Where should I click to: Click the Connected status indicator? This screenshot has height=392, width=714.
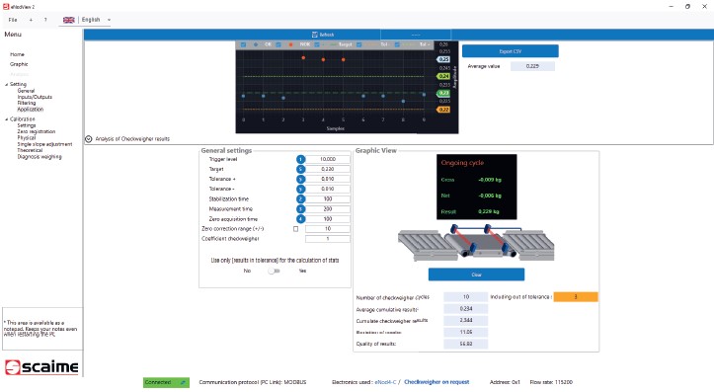[x=166, y=382]
